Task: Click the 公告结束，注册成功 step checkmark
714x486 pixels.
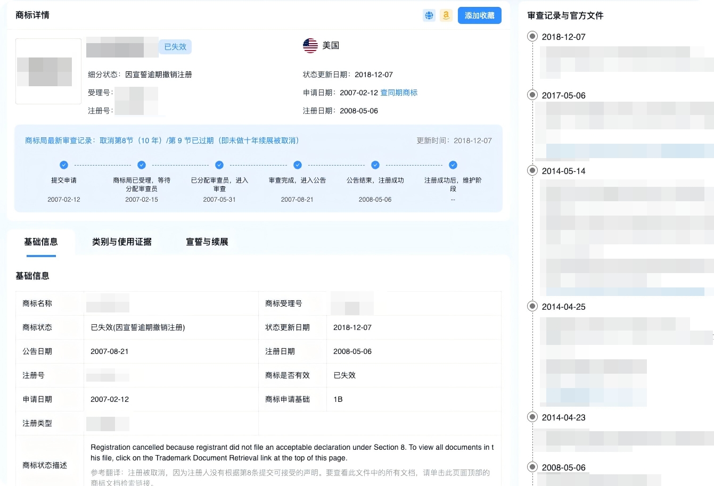Action: (375, 165)
